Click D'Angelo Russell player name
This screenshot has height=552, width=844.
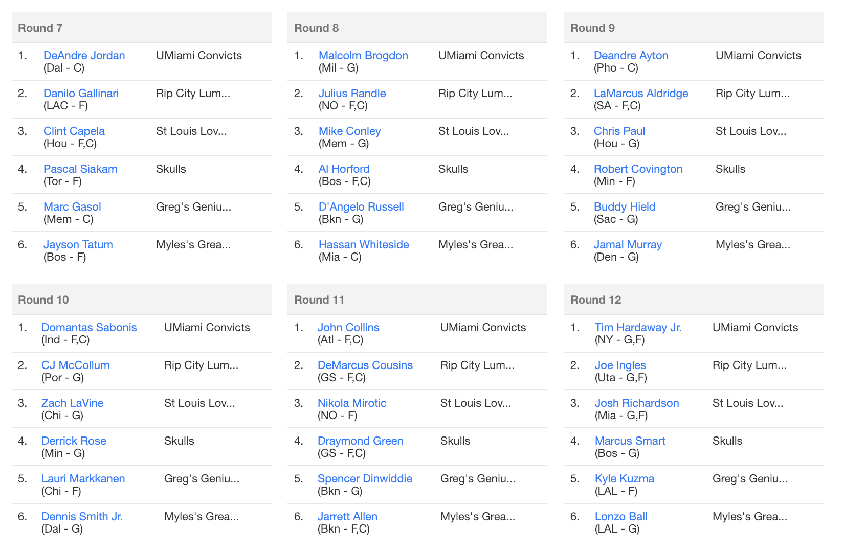(x=361, y=206)
